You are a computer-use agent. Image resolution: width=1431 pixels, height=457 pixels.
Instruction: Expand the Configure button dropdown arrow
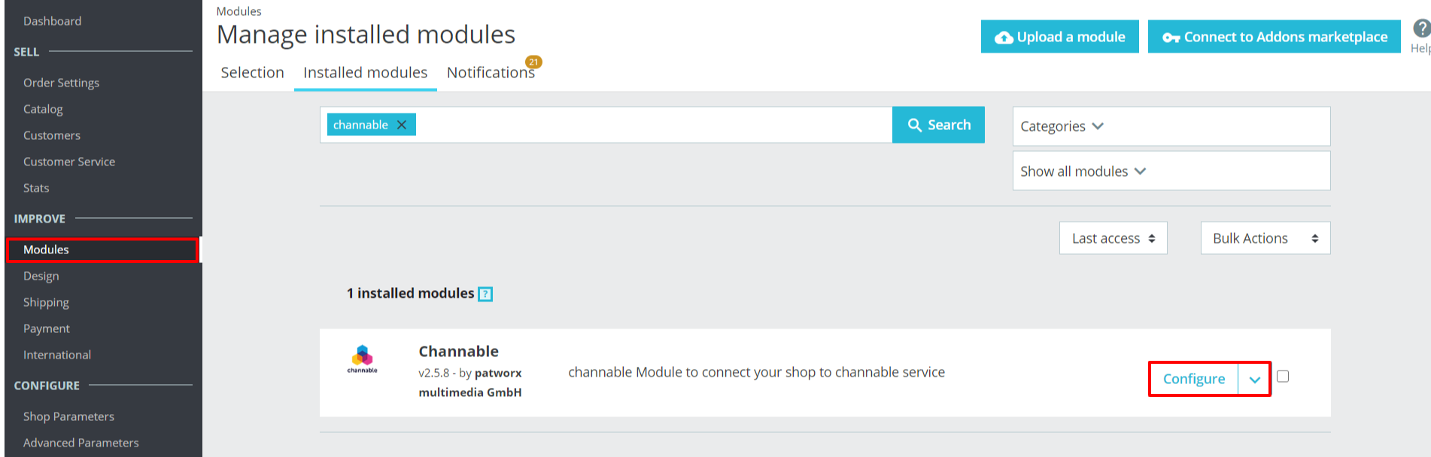1254,380
